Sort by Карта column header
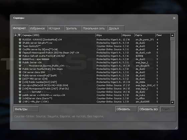 point(145,35)
